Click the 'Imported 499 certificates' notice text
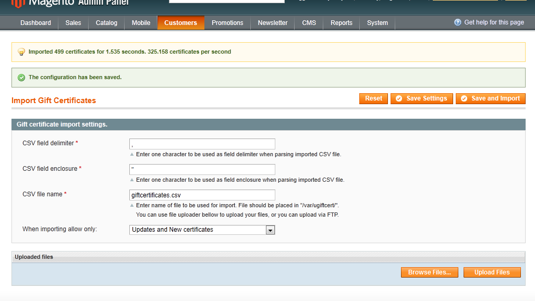The width and height of the screenshot is (535, 301). pyautogui.click(x=130, y=52)
